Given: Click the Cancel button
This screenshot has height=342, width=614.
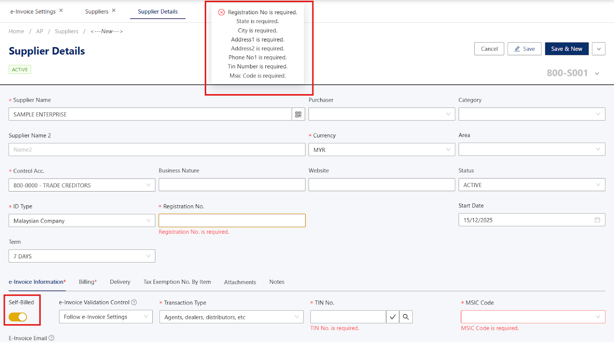Looking at the screenshot, I should (x=489, y=49).
